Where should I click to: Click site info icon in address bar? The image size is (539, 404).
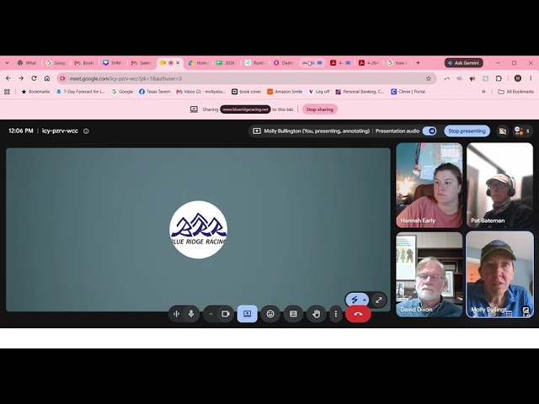(62, 78)
